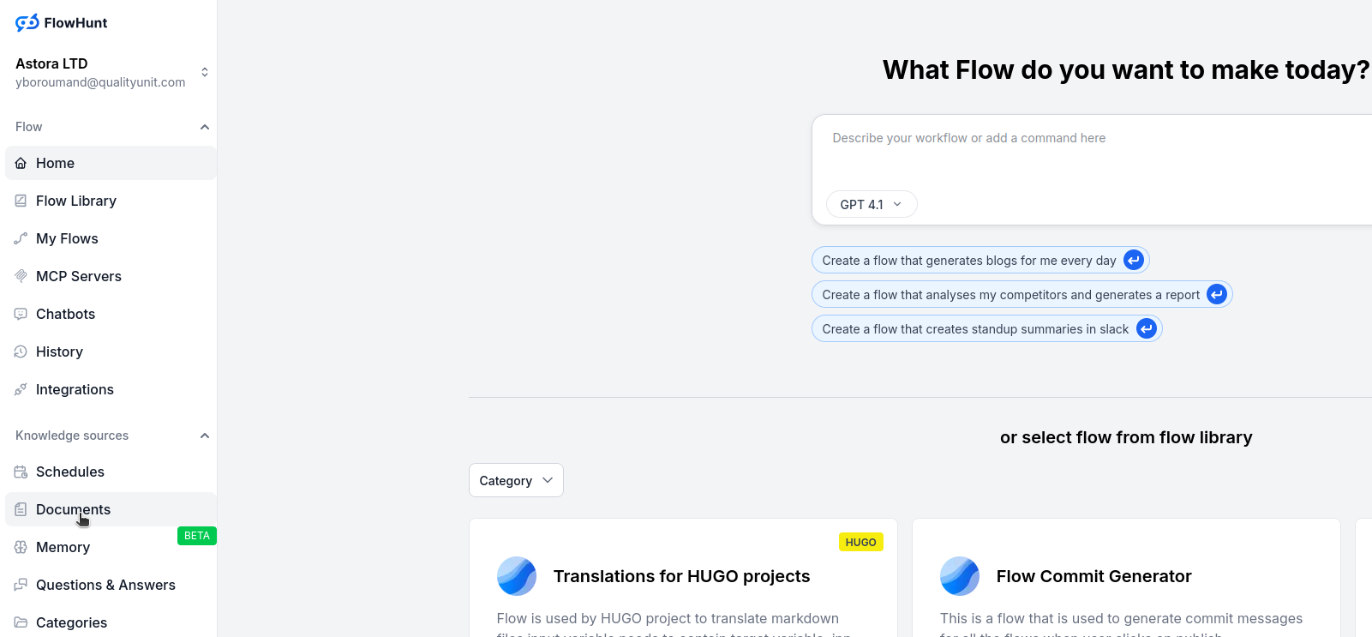Select the competitor analysis report suggestion
The height and width of the screenshot is (637, 1372).
pyautogui.click(x=1010, y=295)
